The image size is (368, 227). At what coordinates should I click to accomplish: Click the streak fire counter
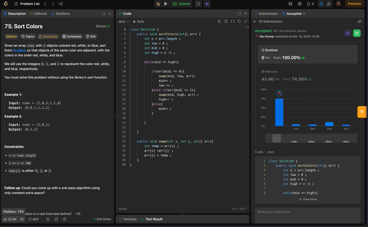coord(310,4)
